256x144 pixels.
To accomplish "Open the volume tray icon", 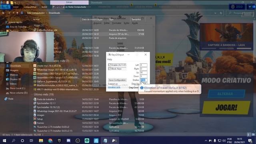I will tap(224, 140).
